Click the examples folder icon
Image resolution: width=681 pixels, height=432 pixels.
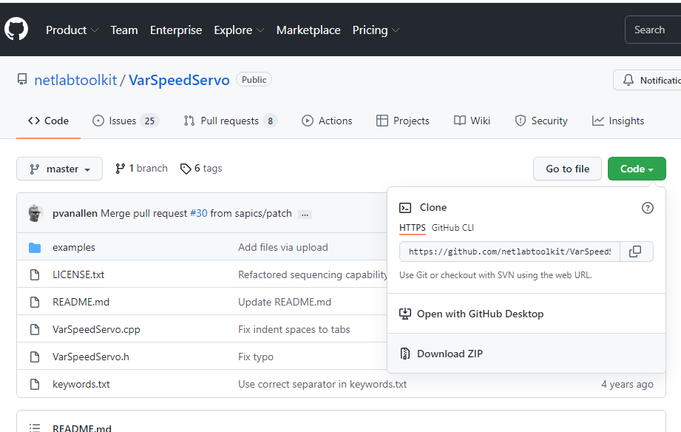tap(35, 248)
